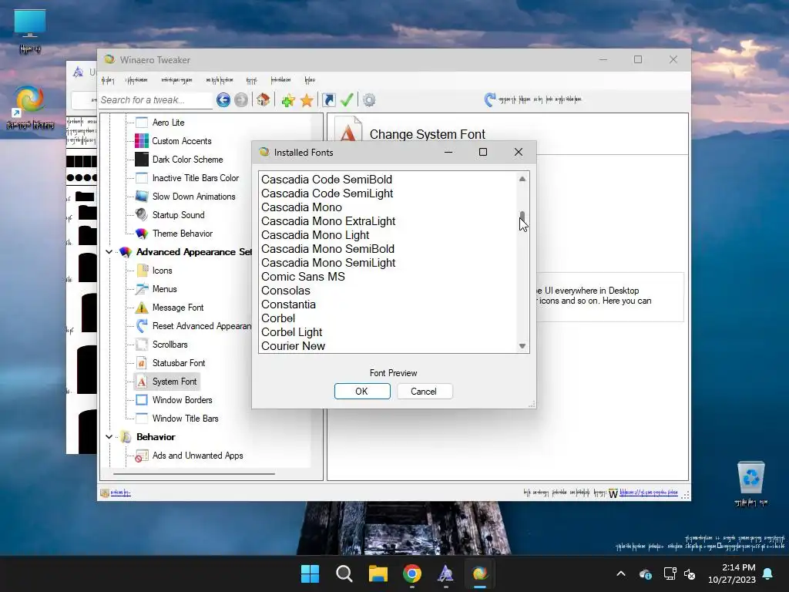Open settings with gear toolbar icon
The image size is (789, 592).
(x=369, y=99)
